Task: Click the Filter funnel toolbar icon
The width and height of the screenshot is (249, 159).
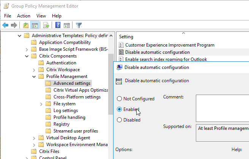Action: [79, 25]
